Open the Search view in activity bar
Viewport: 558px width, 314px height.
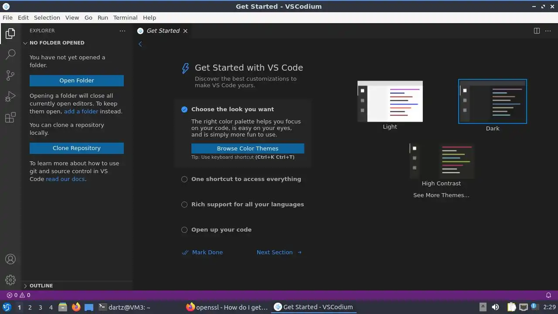10,55
